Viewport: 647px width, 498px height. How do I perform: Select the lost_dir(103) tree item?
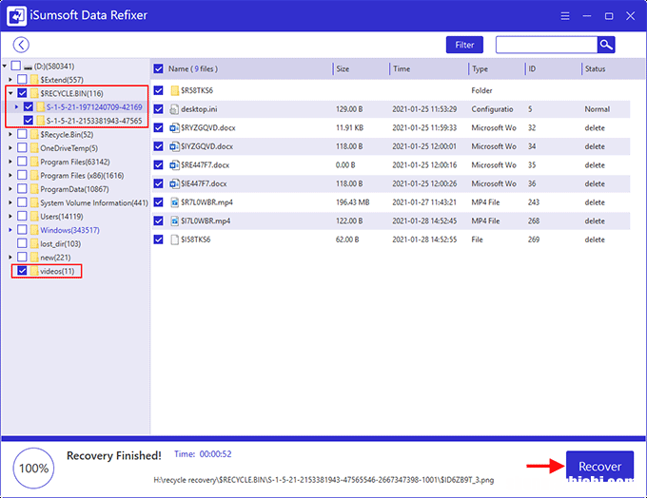tap(60, 243)
